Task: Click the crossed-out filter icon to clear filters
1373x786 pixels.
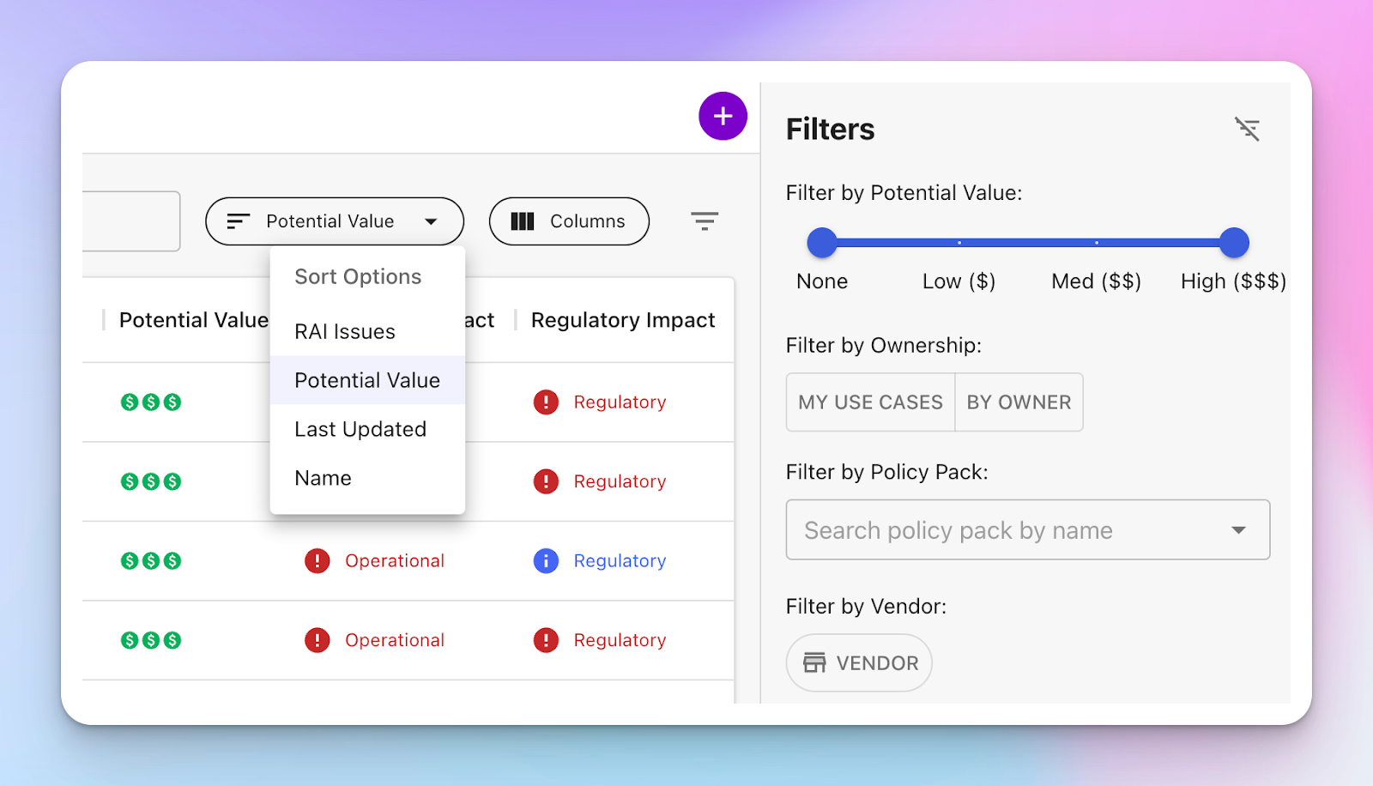Action: pos(1248,129)
